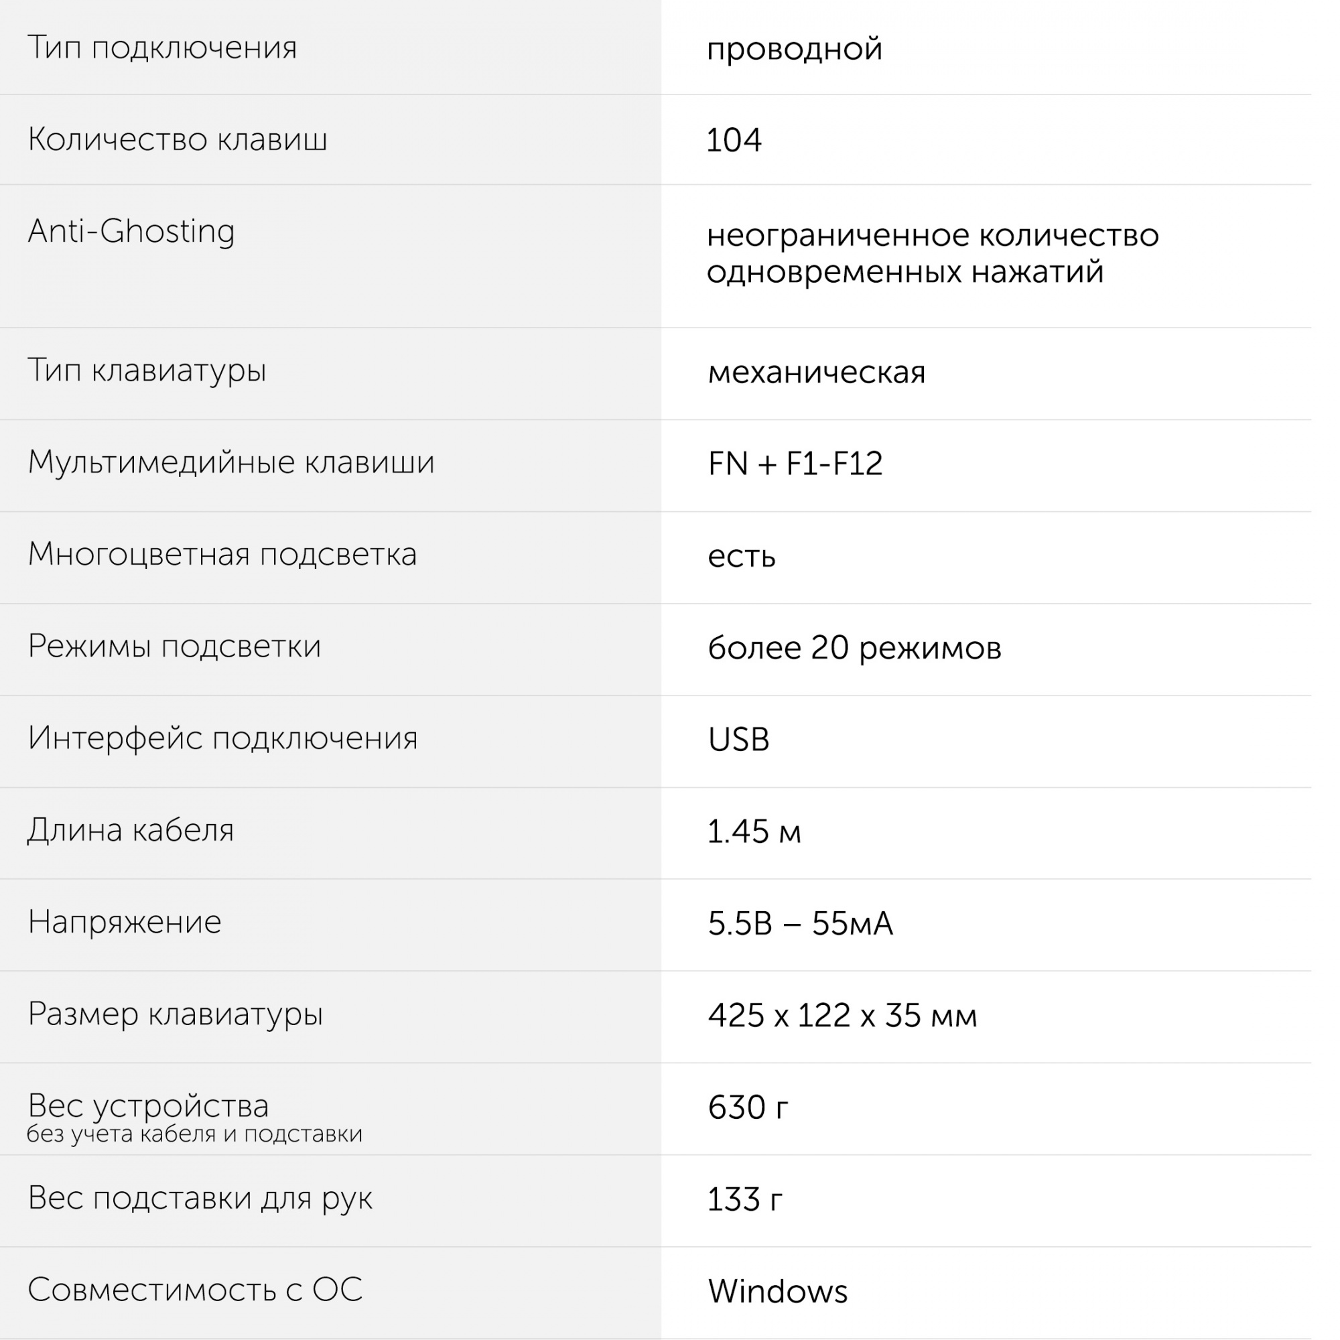Click the "механическая" keyboard type value
The height and width of the screenshot is (1340, 1340).
[816, 373]
